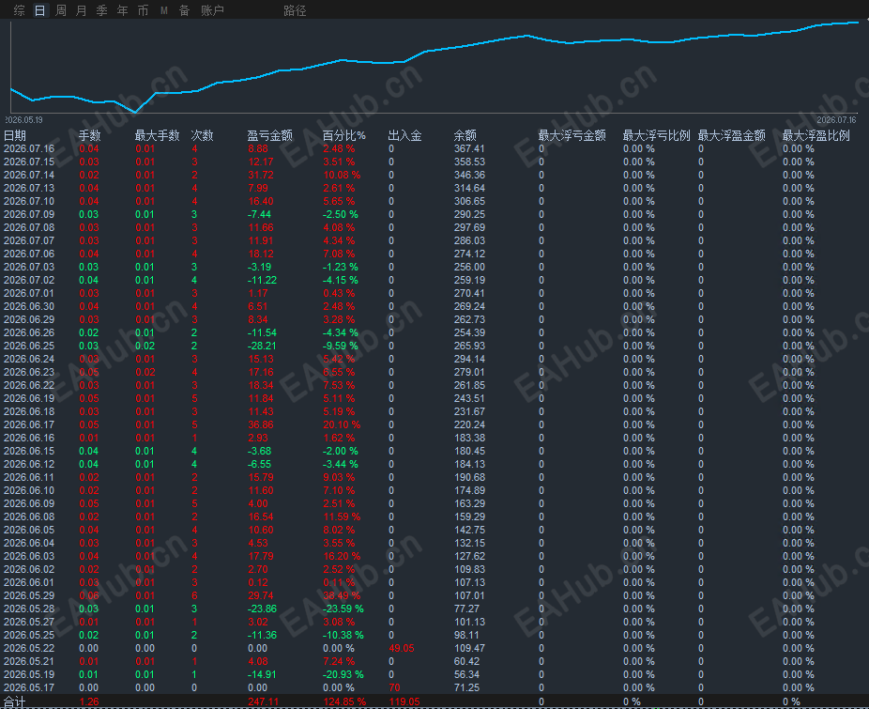Click the equity curve start date 2026.05.19
Viewport: 869px width, 709px height.
click(x=23, y=120)
